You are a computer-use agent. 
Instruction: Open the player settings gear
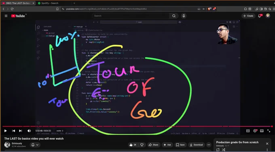click(255, 131)
